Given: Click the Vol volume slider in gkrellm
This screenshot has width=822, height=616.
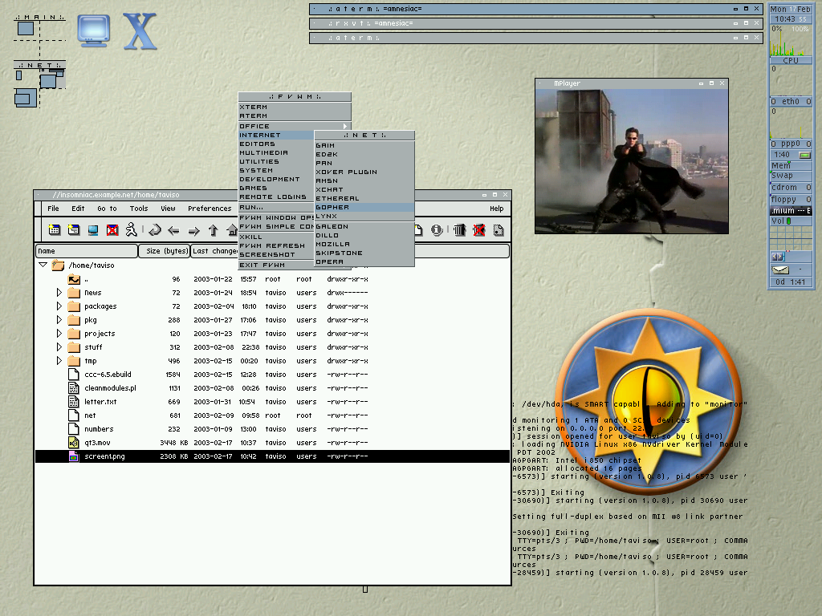Looking at the screenshot, I should click(x=791, y=221).
